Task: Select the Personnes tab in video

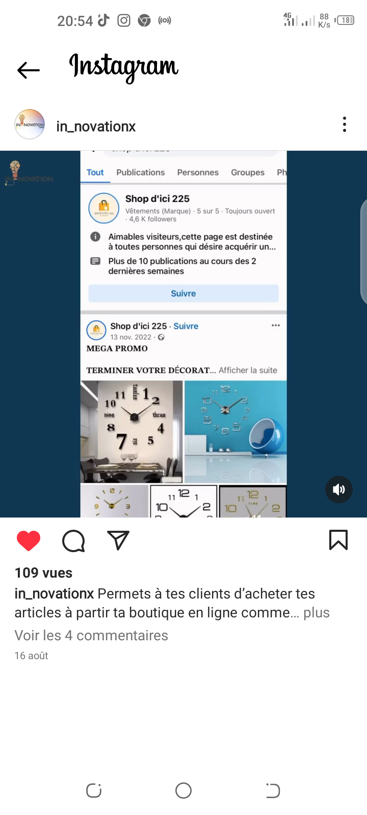Action: 198,172
